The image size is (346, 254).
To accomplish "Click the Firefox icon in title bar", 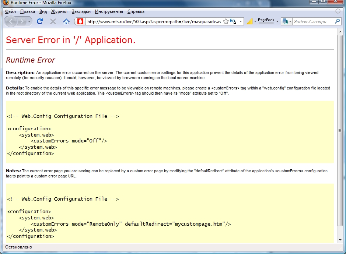I will click(x=6, y=3).
